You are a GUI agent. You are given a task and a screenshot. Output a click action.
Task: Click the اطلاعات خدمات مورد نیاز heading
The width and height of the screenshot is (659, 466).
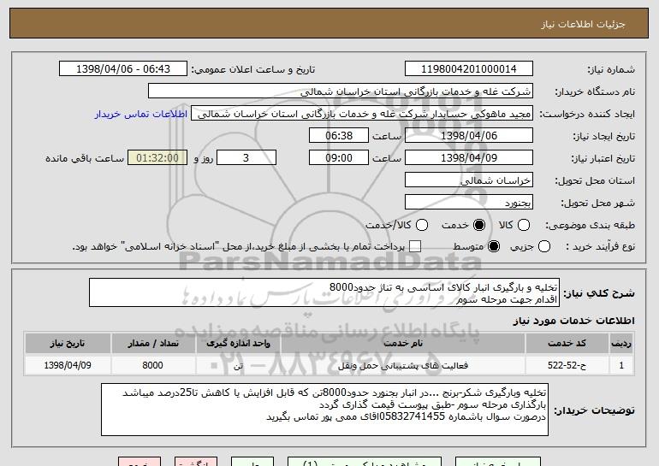573,321
